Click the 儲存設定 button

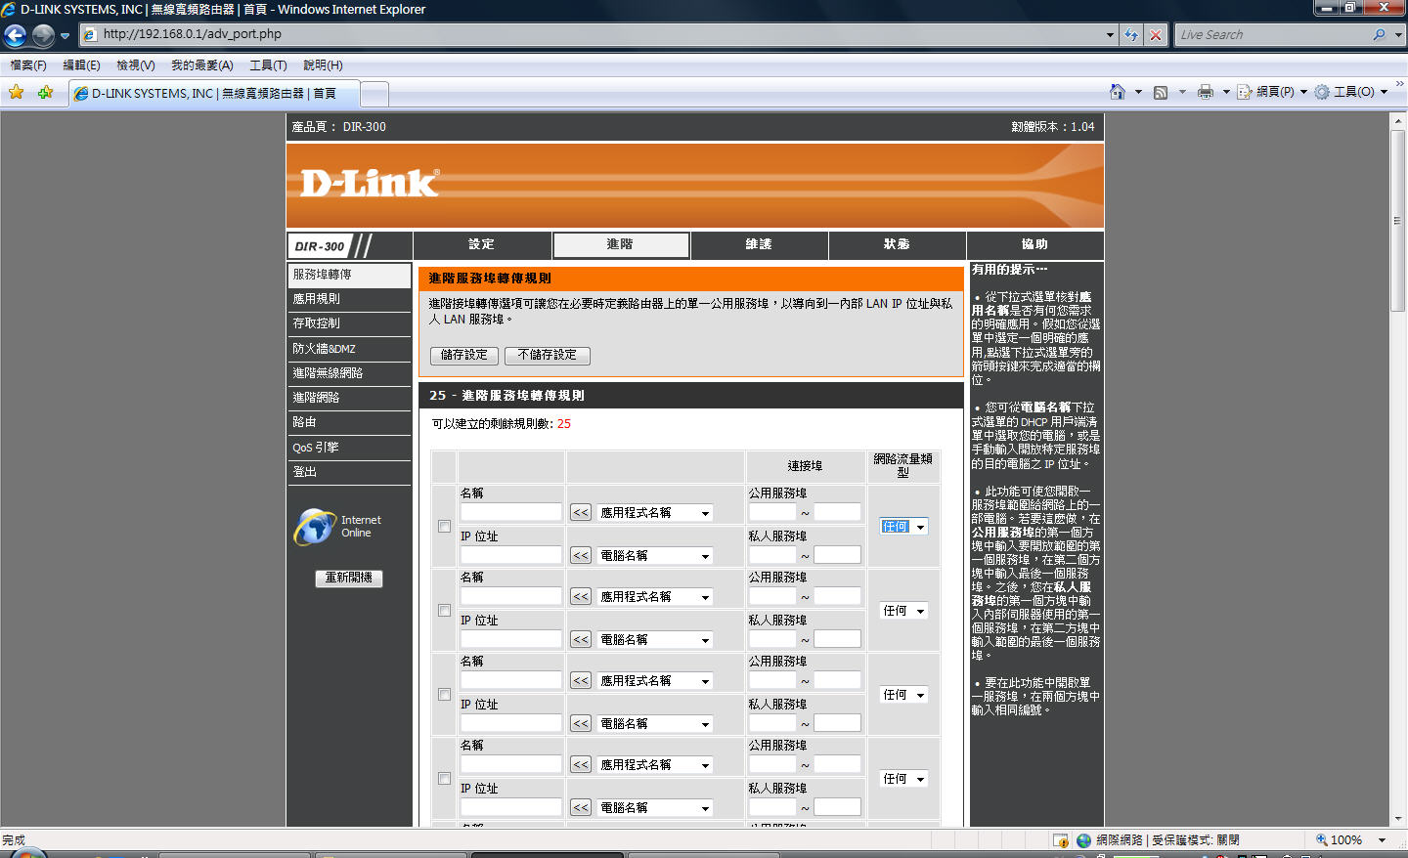tap(464, 356)
